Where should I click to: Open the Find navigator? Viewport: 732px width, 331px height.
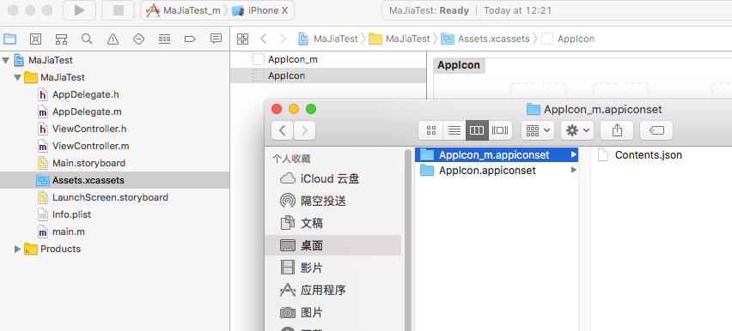click(x=87, y=39)
